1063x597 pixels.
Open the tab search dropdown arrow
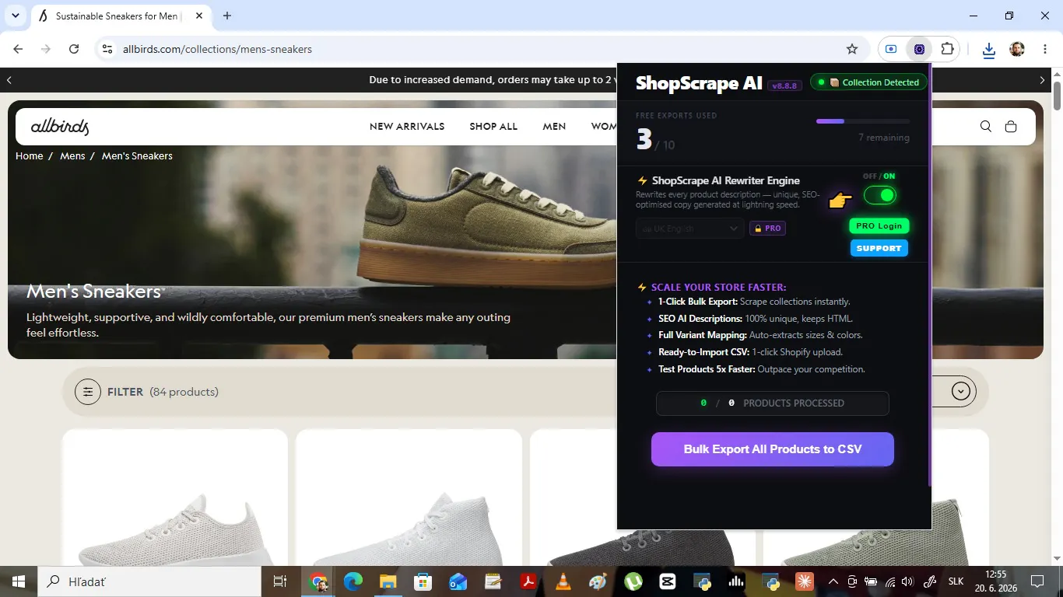15,16
